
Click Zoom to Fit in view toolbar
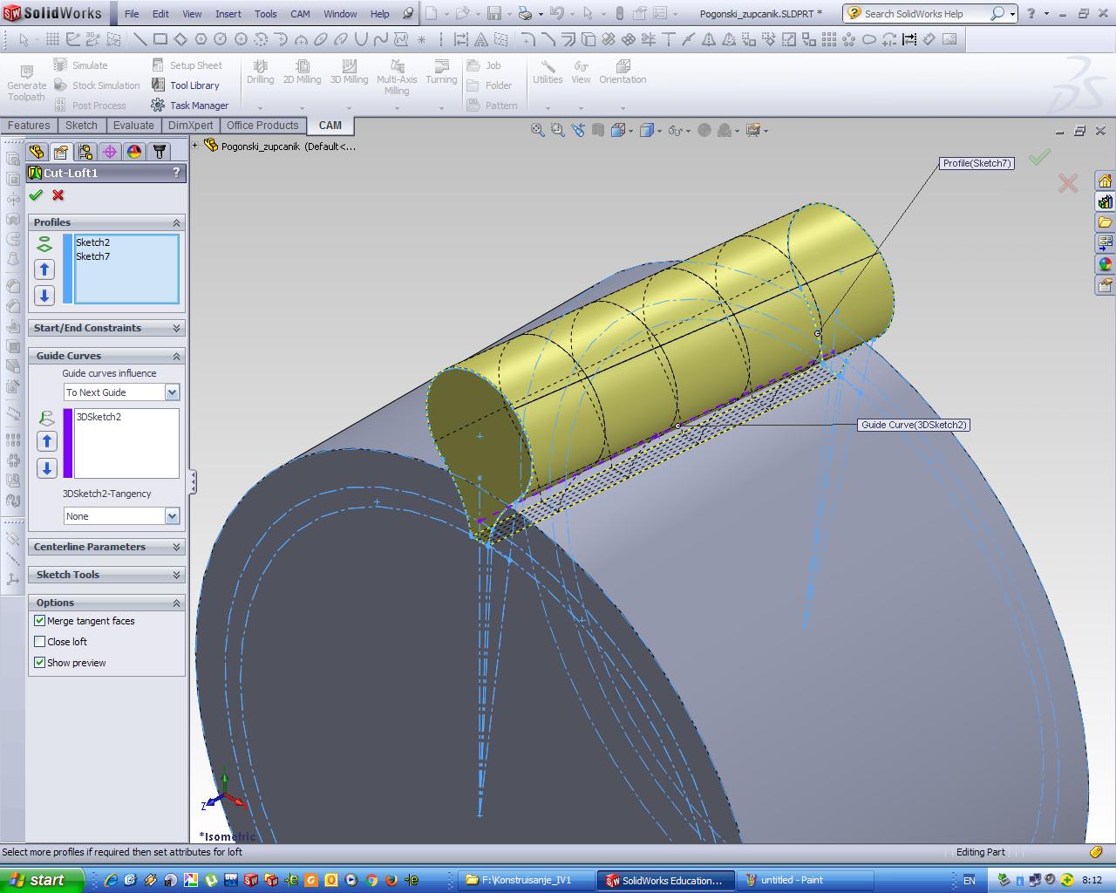coord(538,130)
